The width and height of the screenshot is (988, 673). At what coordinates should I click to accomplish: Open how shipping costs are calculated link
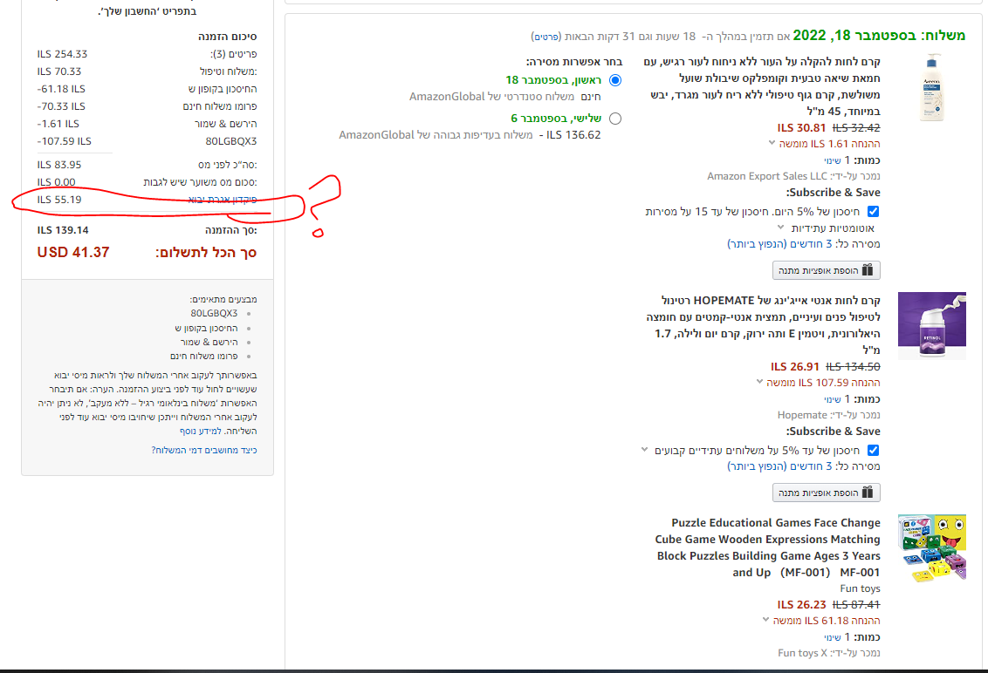tap(204, 450)
